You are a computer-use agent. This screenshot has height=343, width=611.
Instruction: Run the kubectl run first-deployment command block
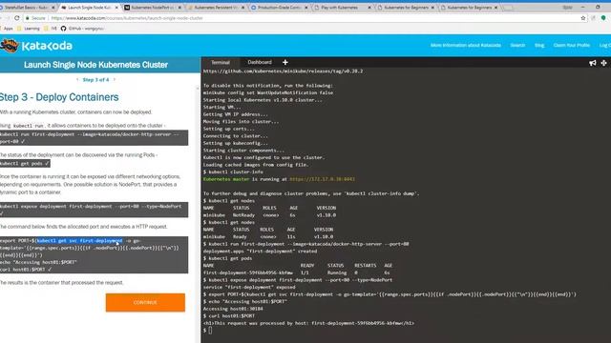(94, 137)
